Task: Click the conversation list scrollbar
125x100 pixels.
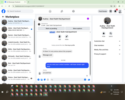Action: (34, 37)
